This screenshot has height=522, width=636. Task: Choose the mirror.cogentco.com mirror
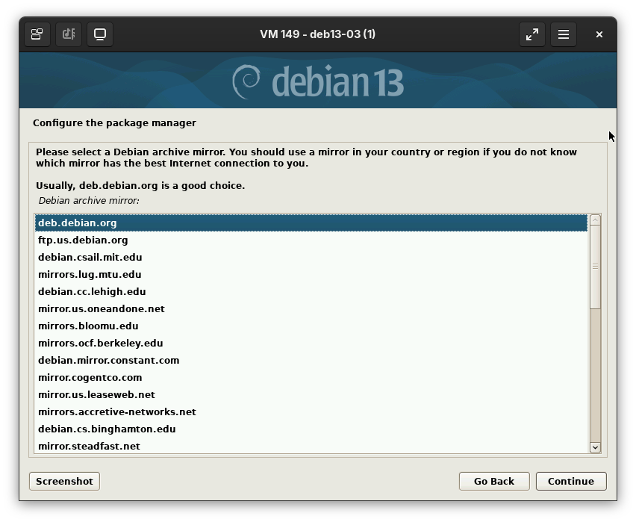90,377
